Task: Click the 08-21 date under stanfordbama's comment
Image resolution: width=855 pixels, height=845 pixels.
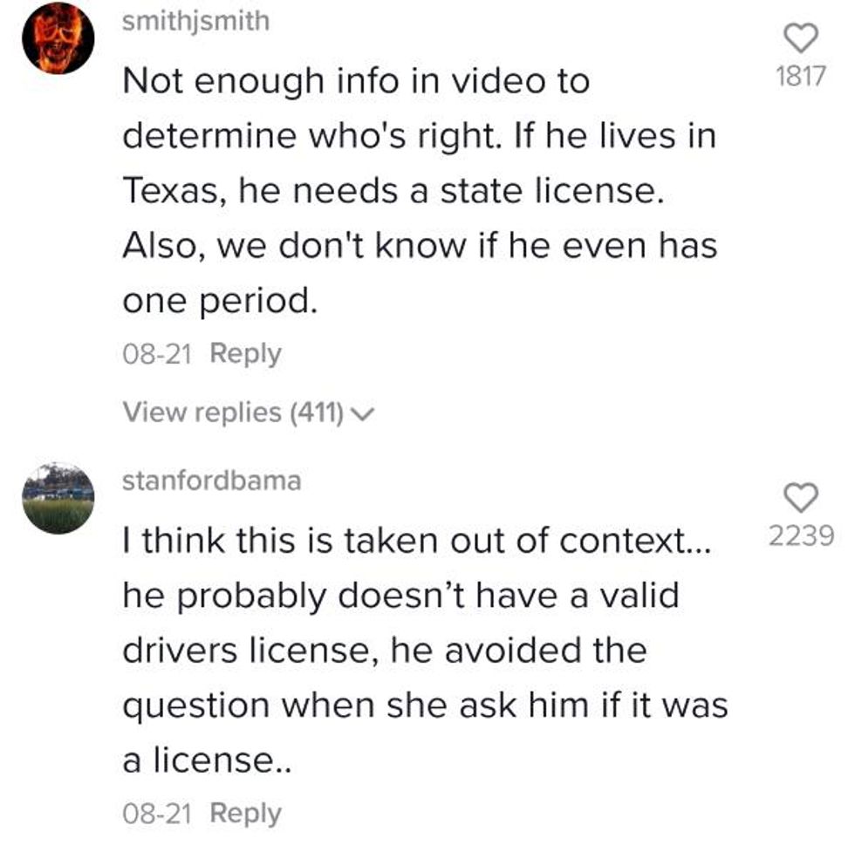Action: point(157,814)
